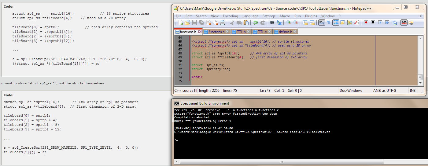Open Find with the binoculars icon

click(272, 22)
